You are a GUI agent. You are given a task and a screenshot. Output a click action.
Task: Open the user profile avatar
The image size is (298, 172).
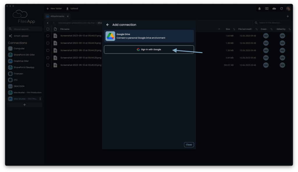288,8
